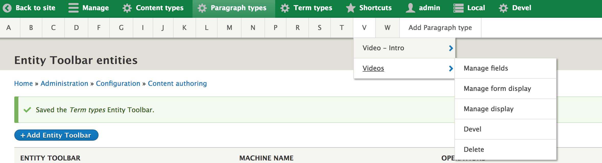Select Manage display in Videos submenu
Viewport: 602px width, 163px height.
click(505, 109)
